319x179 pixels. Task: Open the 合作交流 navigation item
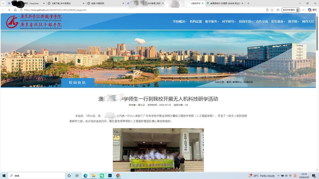[262, 21]
